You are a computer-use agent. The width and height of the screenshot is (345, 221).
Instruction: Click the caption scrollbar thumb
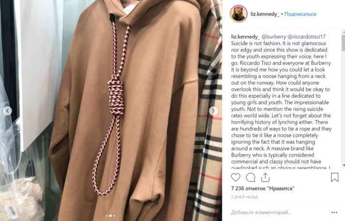343,43
